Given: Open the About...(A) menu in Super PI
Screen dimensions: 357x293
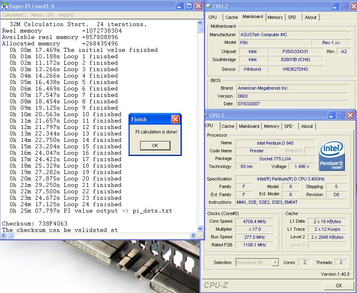Looking at the screenshot, I should 42,15.
